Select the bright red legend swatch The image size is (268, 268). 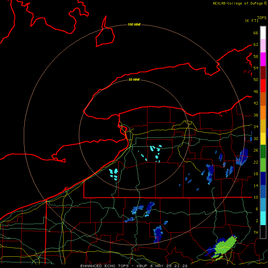coord(263,86)
